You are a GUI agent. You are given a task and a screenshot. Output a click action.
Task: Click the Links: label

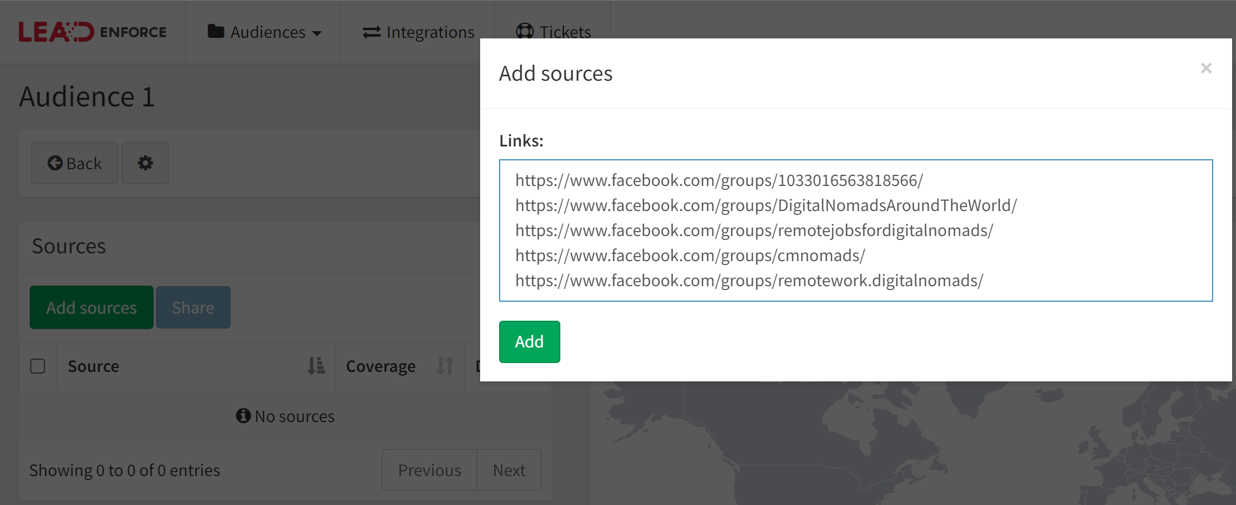pos(521,141)
